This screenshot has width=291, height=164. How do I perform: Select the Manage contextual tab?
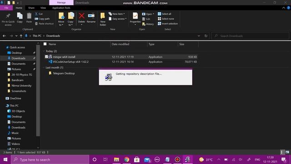pyautogui.click(x=61, y=3)
